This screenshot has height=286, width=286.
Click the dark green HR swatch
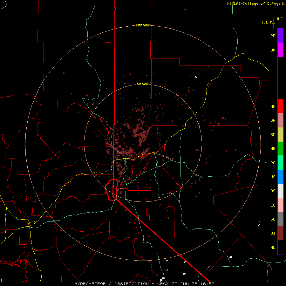281,149
